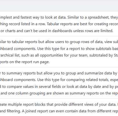Click the line starting 'implest and fastest way'

(59, 17)
